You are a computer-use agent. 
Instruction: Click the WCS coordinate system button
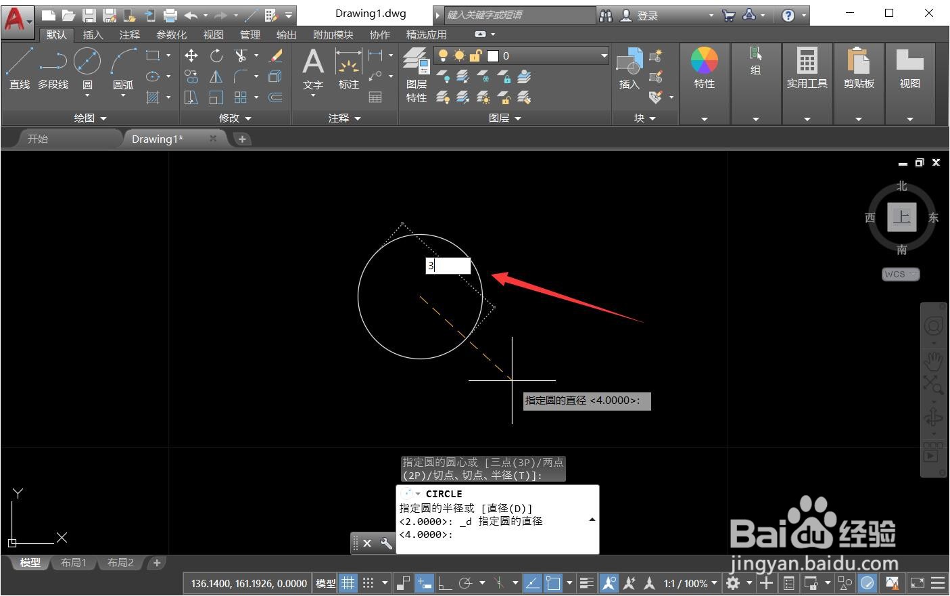pos(901,274)
